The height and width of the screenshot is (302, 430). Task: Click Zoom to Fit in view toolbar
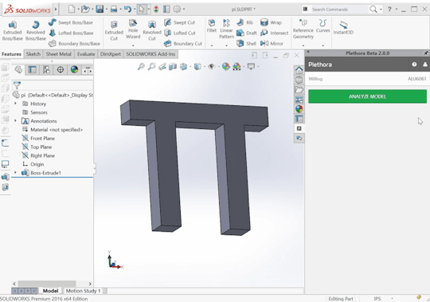[141, 66]
